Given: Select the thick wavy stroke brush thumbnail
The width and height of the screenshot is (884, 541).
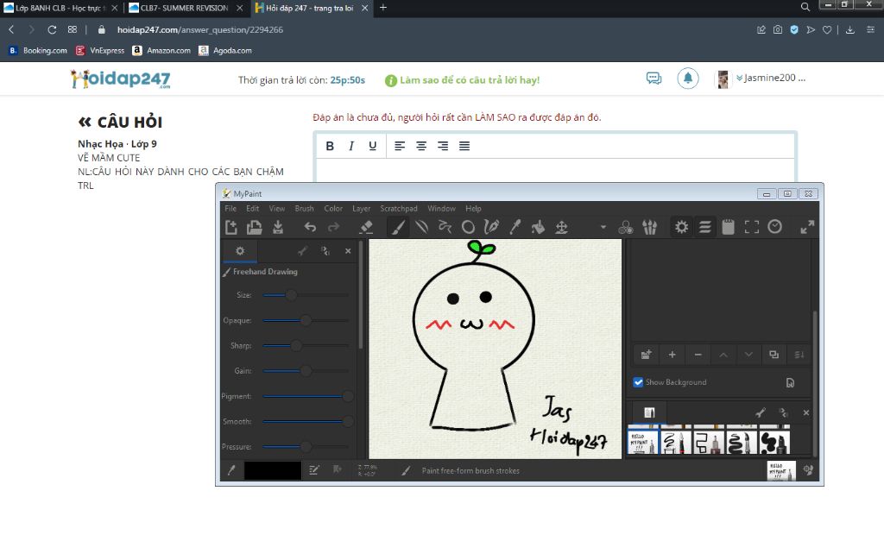Looking at the screenshot, I should [742, 443].
